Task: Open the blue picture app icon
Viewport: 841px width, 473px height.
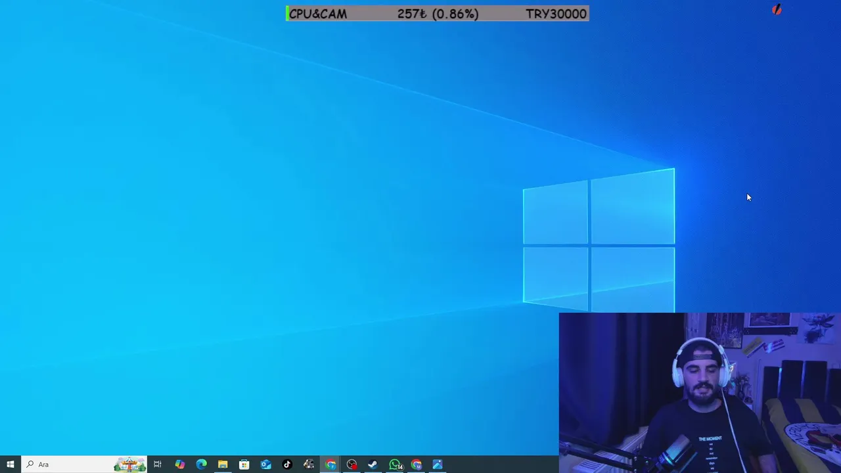Action: click(x=438, y=464)
